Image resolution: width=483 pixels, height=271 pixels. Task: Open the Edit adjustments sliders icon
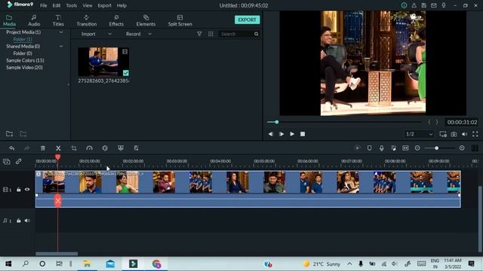click(136, 148)
